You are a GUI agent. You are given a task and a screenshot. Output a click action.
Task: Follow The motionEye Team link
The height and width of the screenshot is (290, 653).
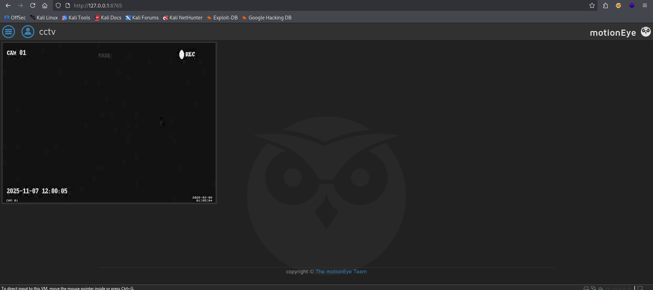341,272
